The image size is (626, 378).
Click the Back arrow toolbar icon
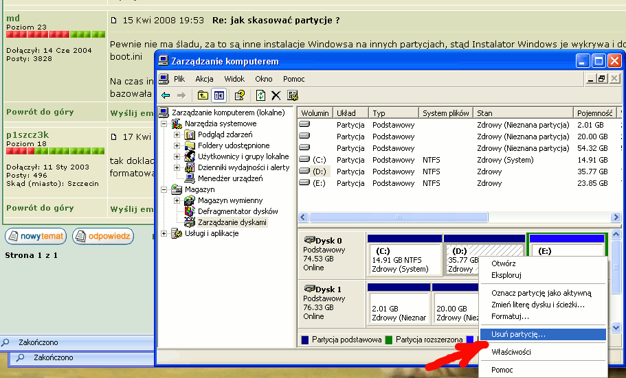coord(166,95)
